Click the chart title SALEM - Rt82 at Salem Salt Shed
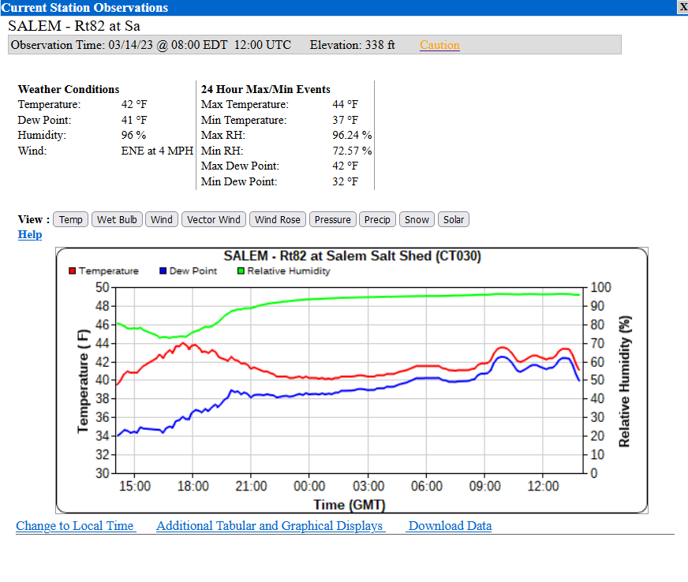This screenshot has width=688, height=582. coord(353,256)
